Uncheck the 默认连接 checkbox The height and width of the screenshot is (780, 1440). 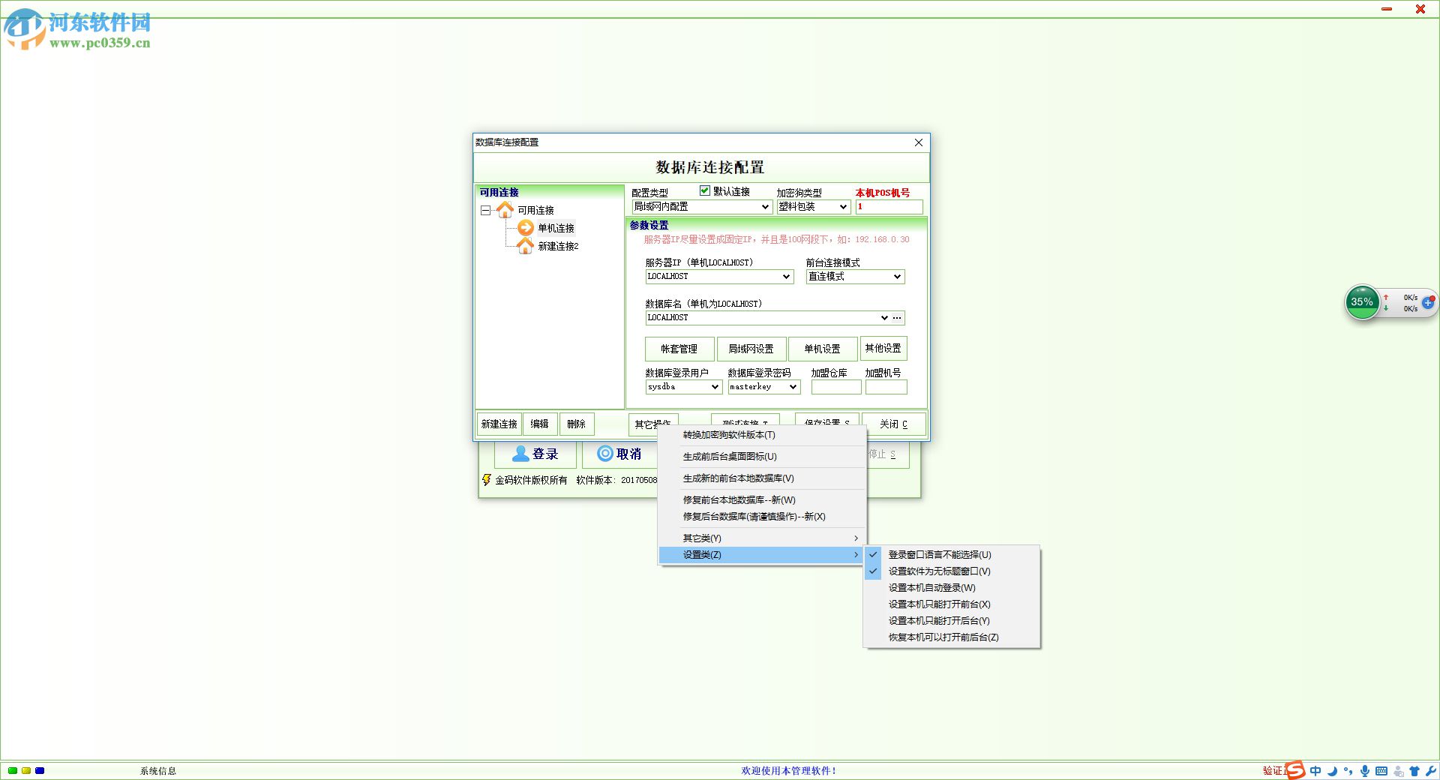tap(704, 191)
